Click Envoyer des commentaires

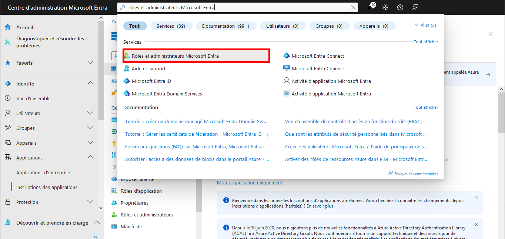pyautogui.click(x=413, y=173)
